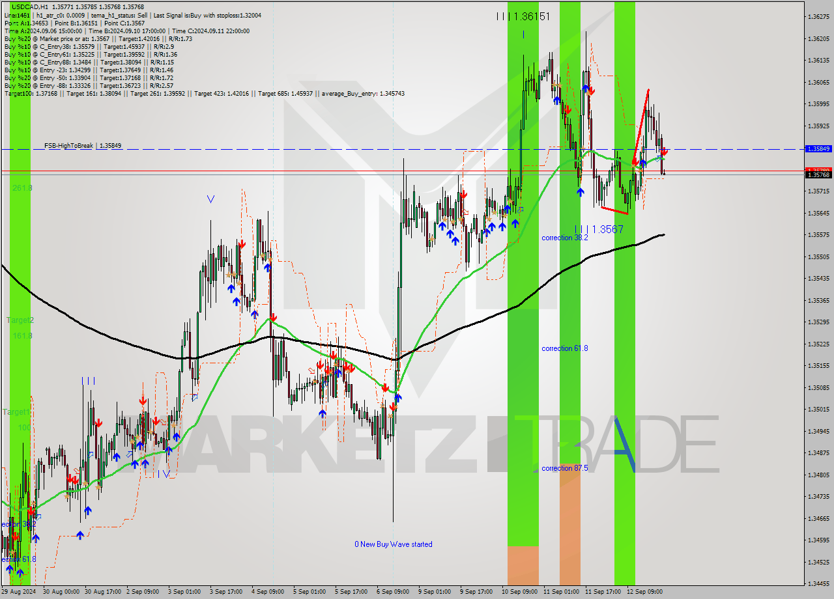Viewport: 834px width, 599px height.
Task: Click the 1.35849 price tag on axis
Action: click(x=818, y=149)
